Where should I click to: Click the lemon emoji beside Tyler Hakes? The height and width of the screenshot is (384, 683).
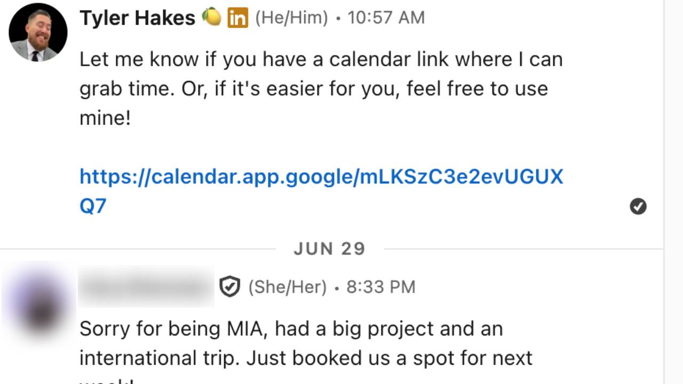(x=211, y=18)
